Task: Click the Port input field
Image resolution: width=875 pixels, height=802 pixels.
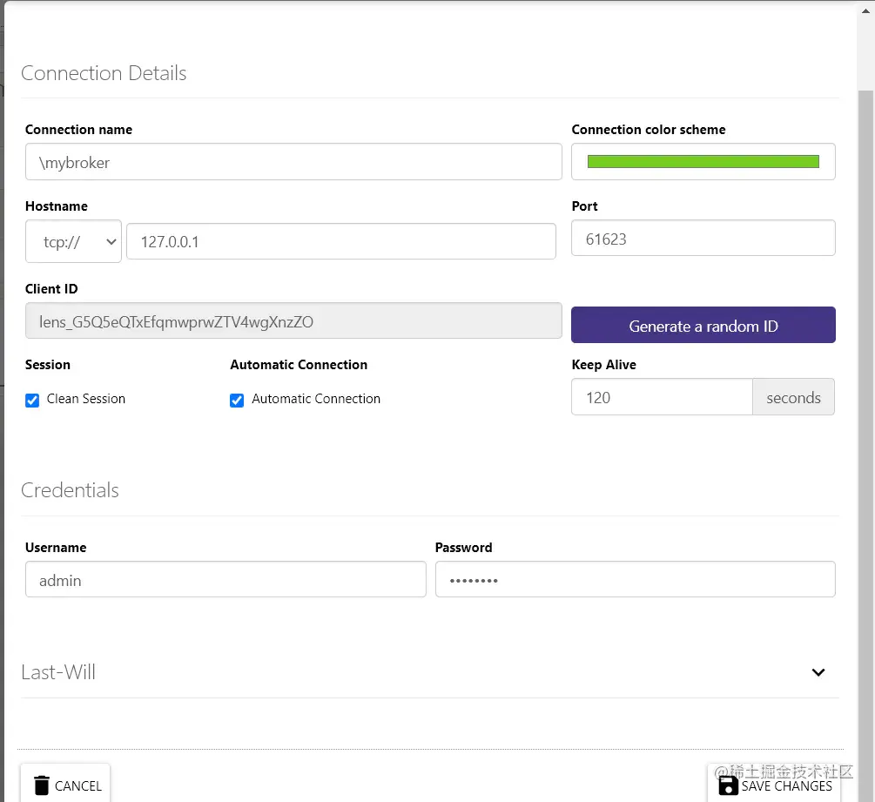Action: (703, 239)
